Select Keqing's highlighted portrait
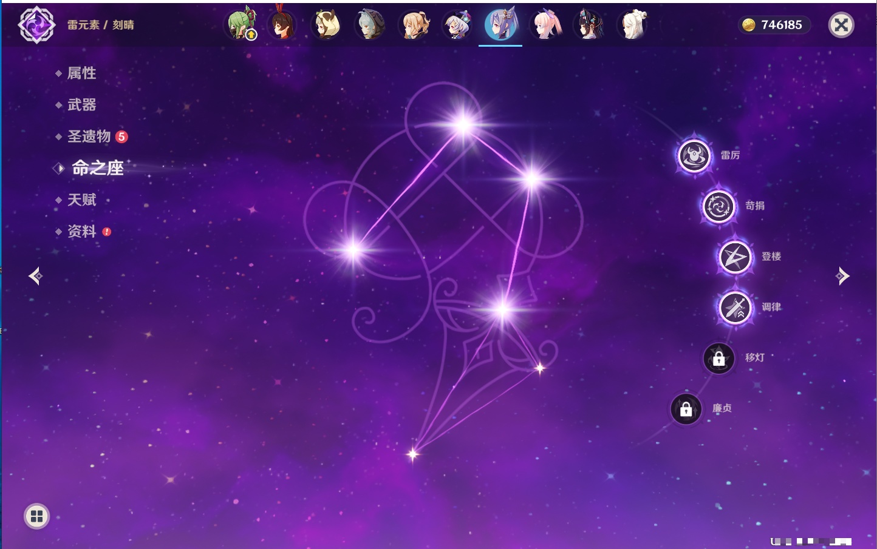877x549 pixels. tap(500, 24)
